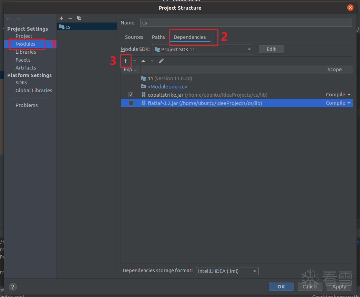
Task: Move the dependency down
Action: tap(152, 61)
